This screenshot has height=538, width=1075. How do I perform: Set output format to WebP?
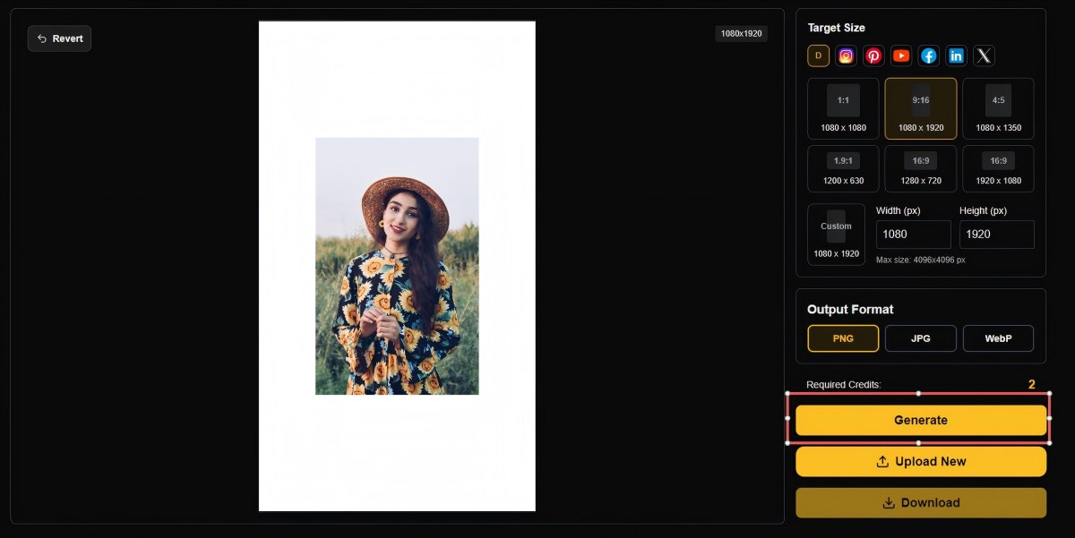pos(998,338)
